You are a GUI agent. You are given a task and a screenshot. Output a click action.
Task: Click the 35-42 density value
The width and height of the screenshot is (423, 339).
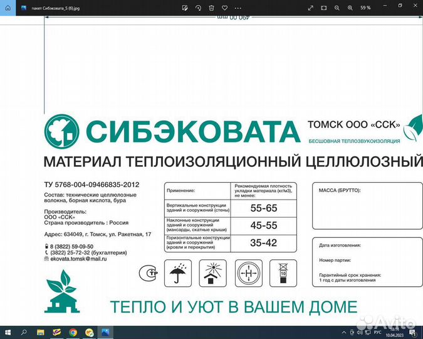pyautogui.click(x=264, y=243)
